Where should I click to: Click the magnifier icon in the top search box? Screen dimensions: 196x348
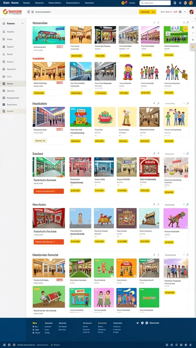pos(142,3)
